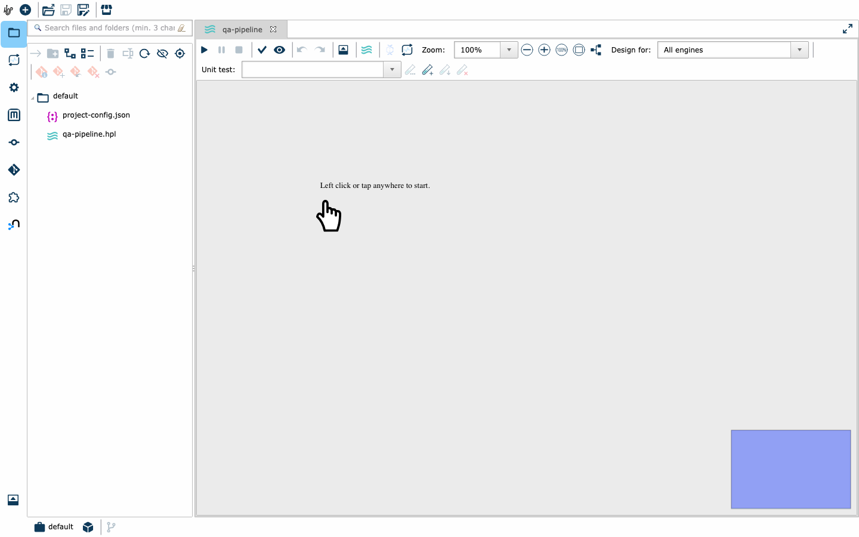Open the plugins puzzle-piece perspective
This screenshot has width=859, height=537.
click(x=14, y=197)
